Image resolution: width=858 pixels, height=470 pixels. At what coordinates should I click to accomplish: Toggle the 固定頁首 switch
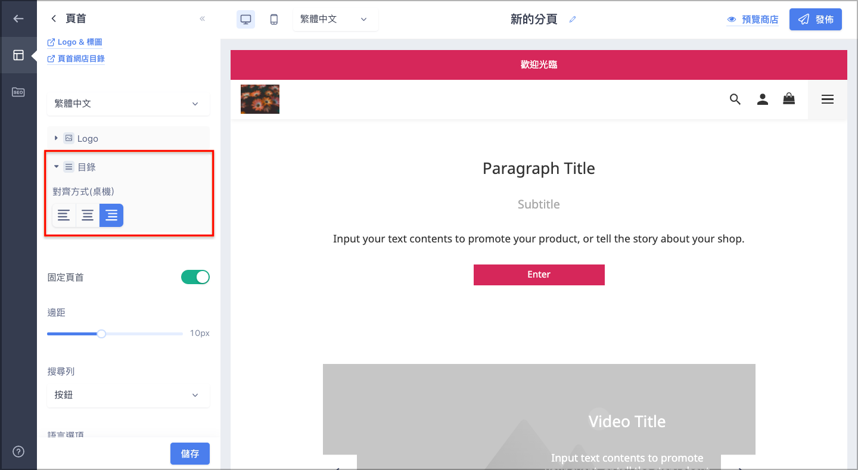point(195,277)
